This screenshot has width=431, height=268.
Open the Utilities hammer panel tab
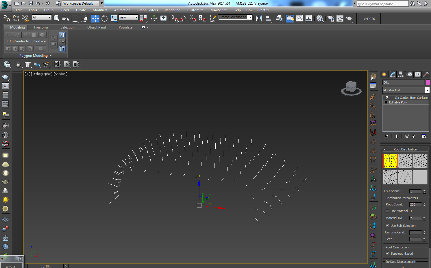[426, 74]
